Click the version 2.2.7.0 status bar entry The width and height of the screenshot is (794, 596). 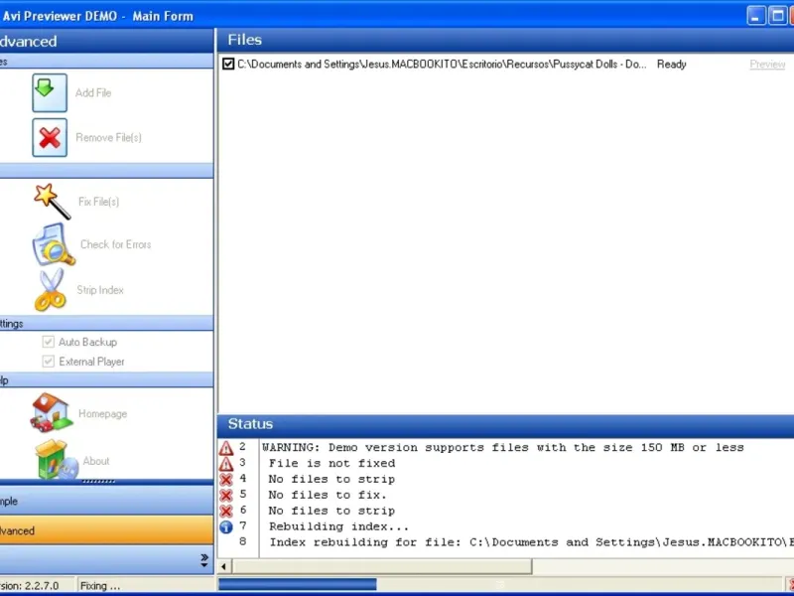pyautogui.click(x=30, y=586)
